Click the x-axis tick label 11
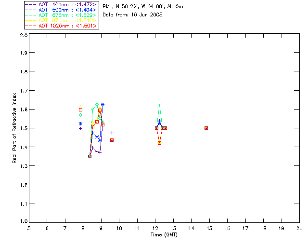The height and width of the screenshot is (247, 308). pyautogui.click(x=137, y=228)
